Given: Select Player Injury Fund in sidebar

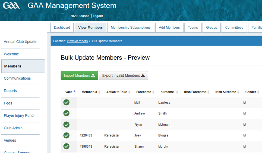Looking at the screenshot, I should [x=19, y=116].
